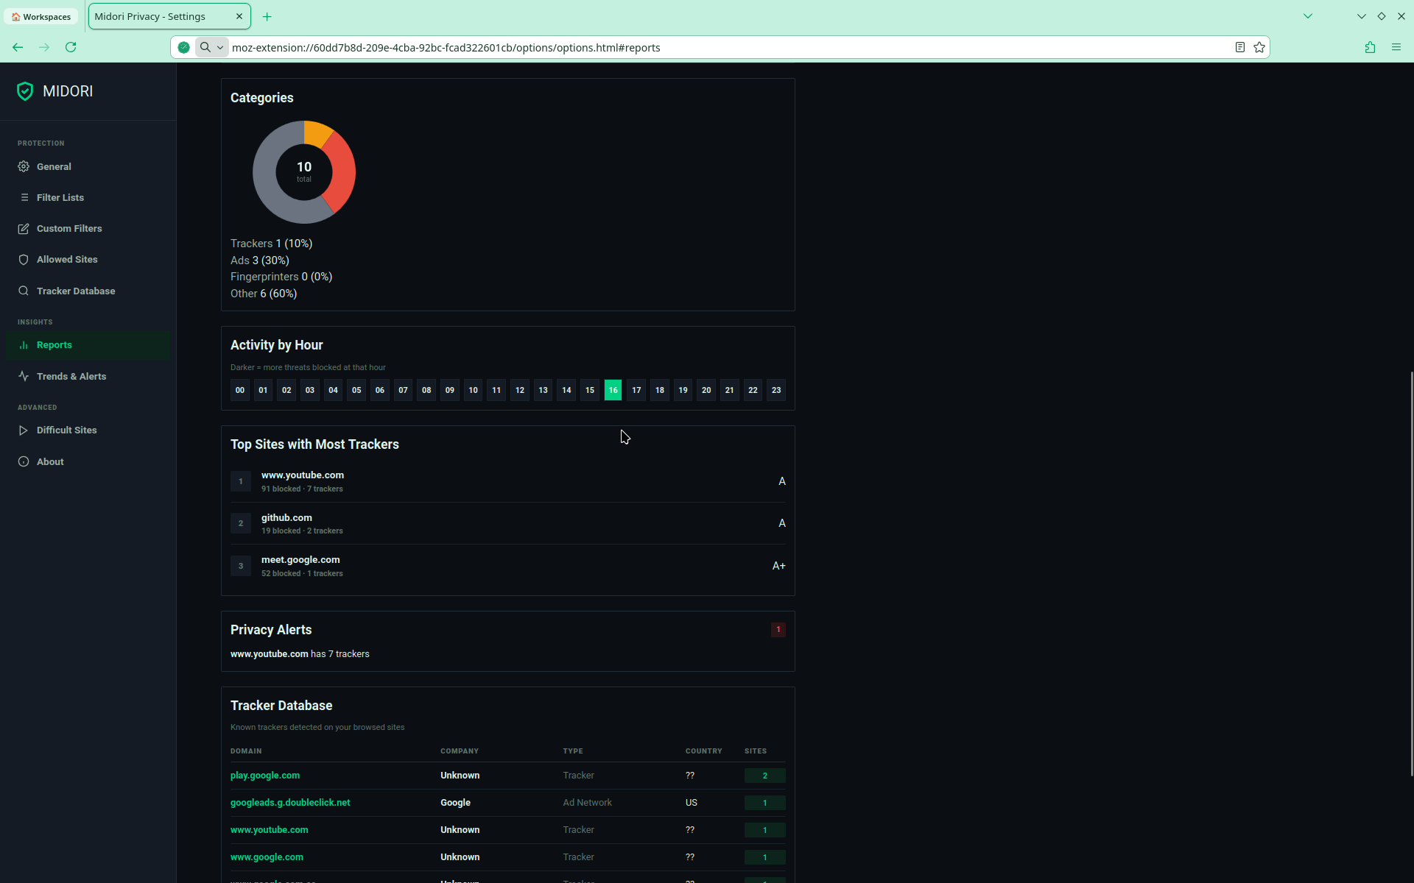Click the Ads 3 (30%) legend entry
The width and height of the screenshot is (1414, 883).
[x=260, y=260]
